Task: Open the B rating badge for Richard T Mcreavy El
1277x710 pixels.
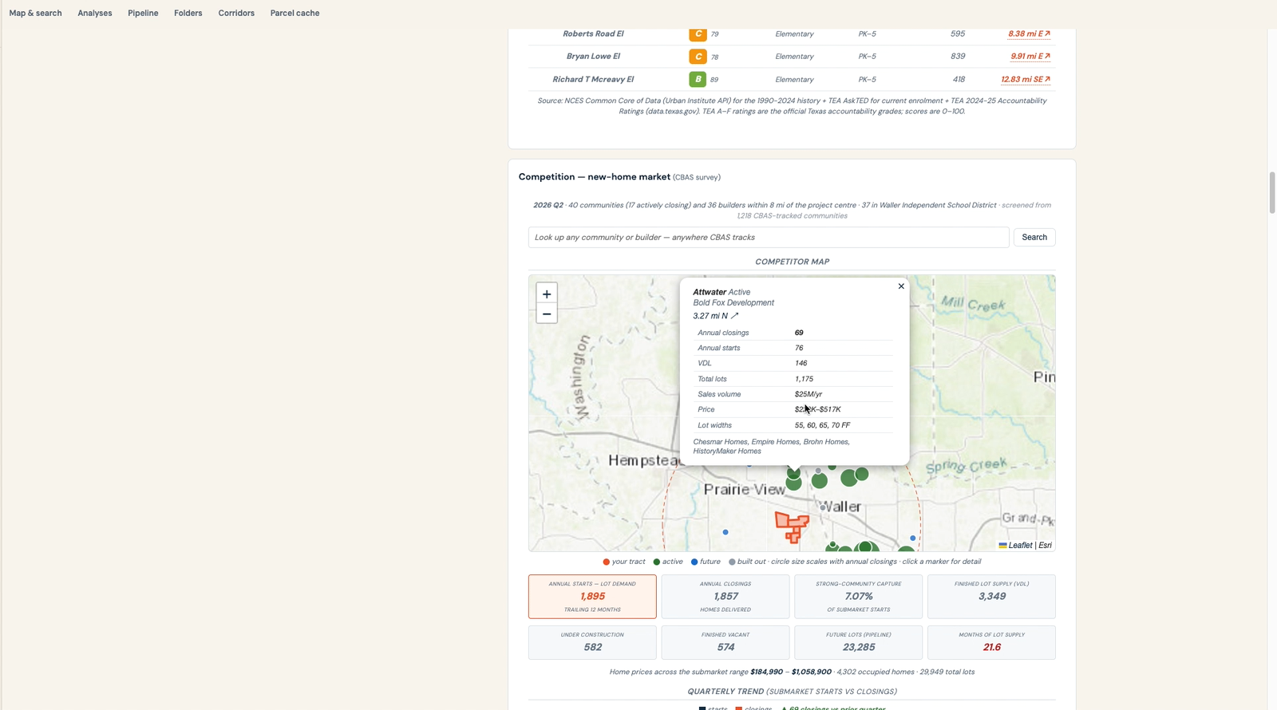Action: (x=698, y=79)
